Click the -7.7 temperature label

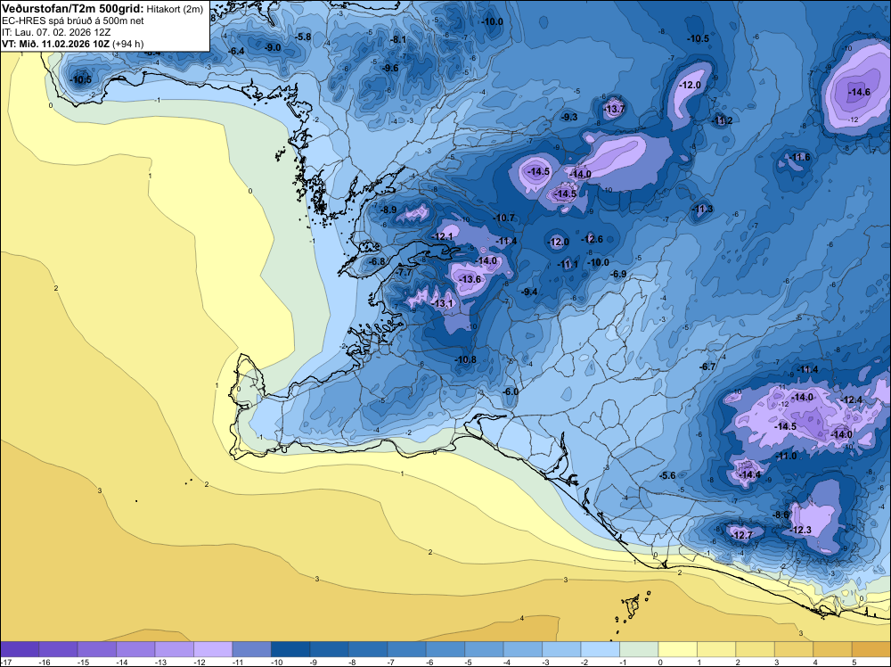(404, 273)
